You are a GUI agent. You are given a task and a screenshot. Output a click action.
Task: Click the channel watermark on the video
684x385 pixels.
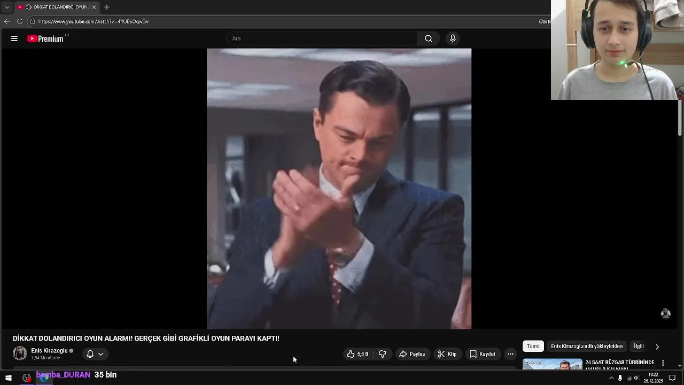665,314
